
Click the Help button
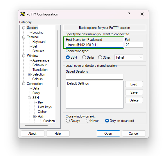[58, 133]
